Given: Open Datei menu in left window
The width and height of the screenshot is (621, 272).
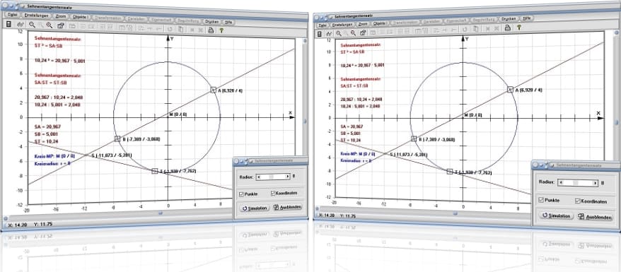Looking at the screenshot, I should pos(13,15).
